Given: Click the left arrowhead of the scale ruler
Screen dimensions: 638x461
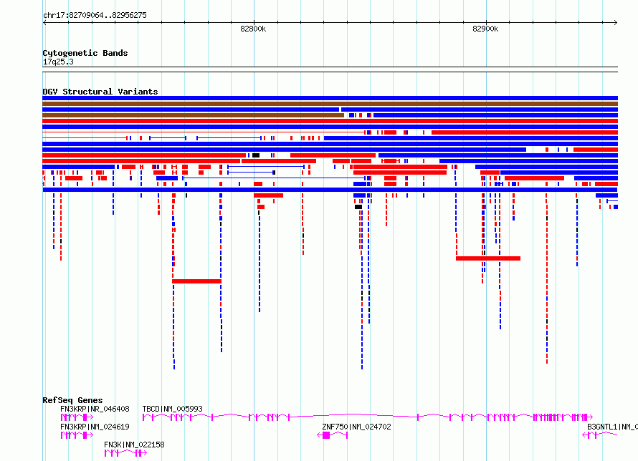Looking at the screenshot, I should click(44, 23).
